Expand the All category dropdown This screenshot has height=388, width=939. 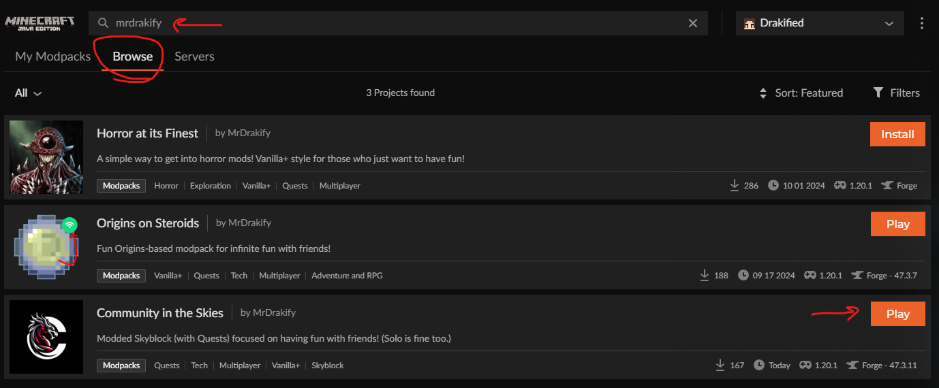tap(29, 93)
